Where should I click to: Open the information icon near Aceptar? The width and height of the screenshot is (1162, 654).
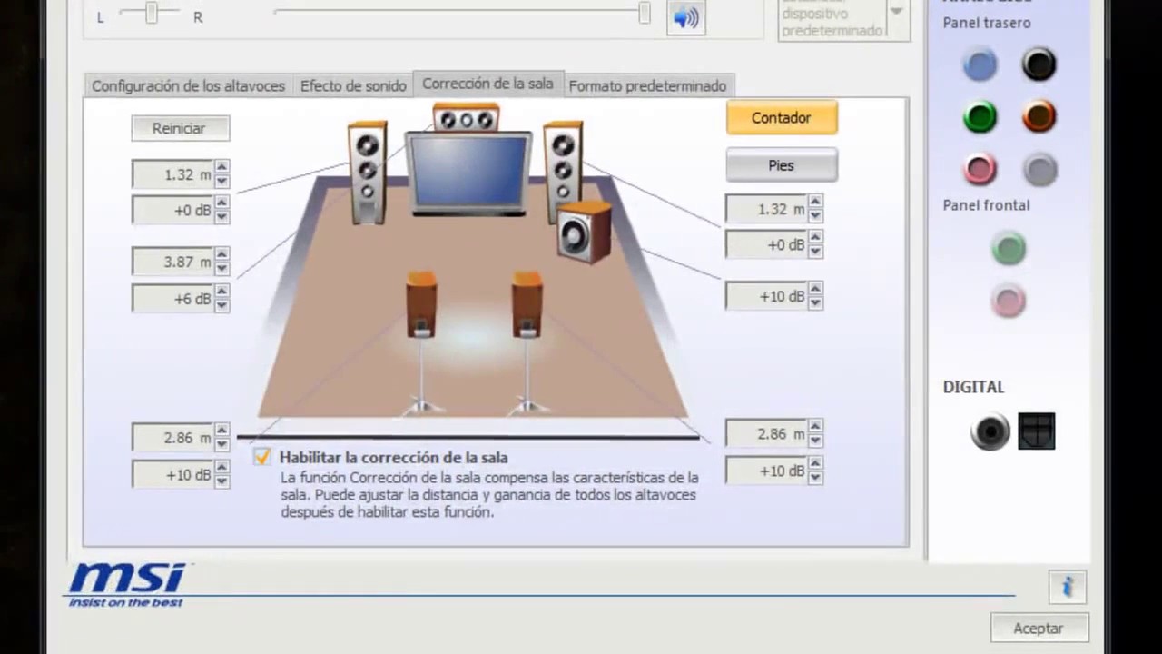(x=1068, y=587)
